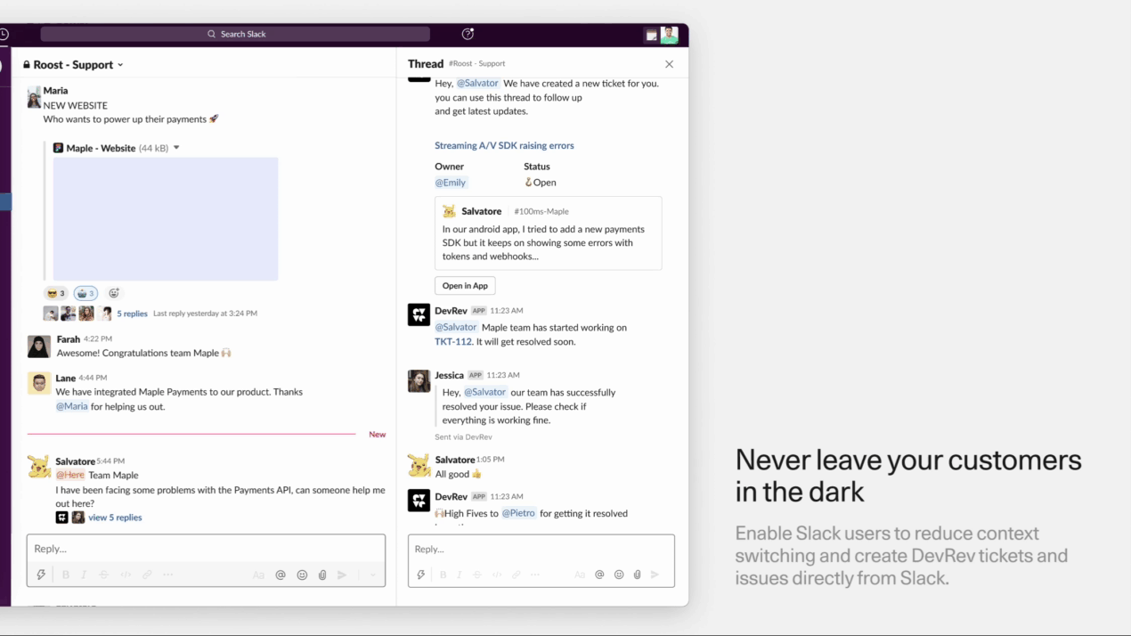Click Jessica's avatar in the thread
This screenshot has width=1131, height=636.
419,380
